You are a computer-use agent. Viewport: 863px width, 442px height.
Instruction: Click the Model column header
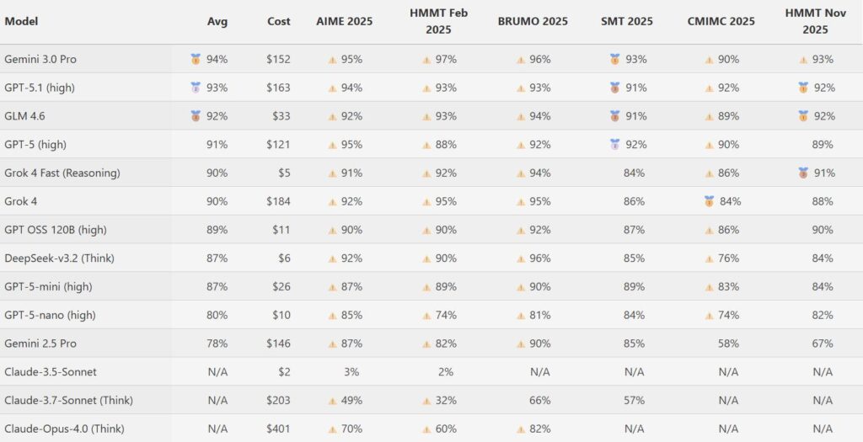[x=22, y=21]
